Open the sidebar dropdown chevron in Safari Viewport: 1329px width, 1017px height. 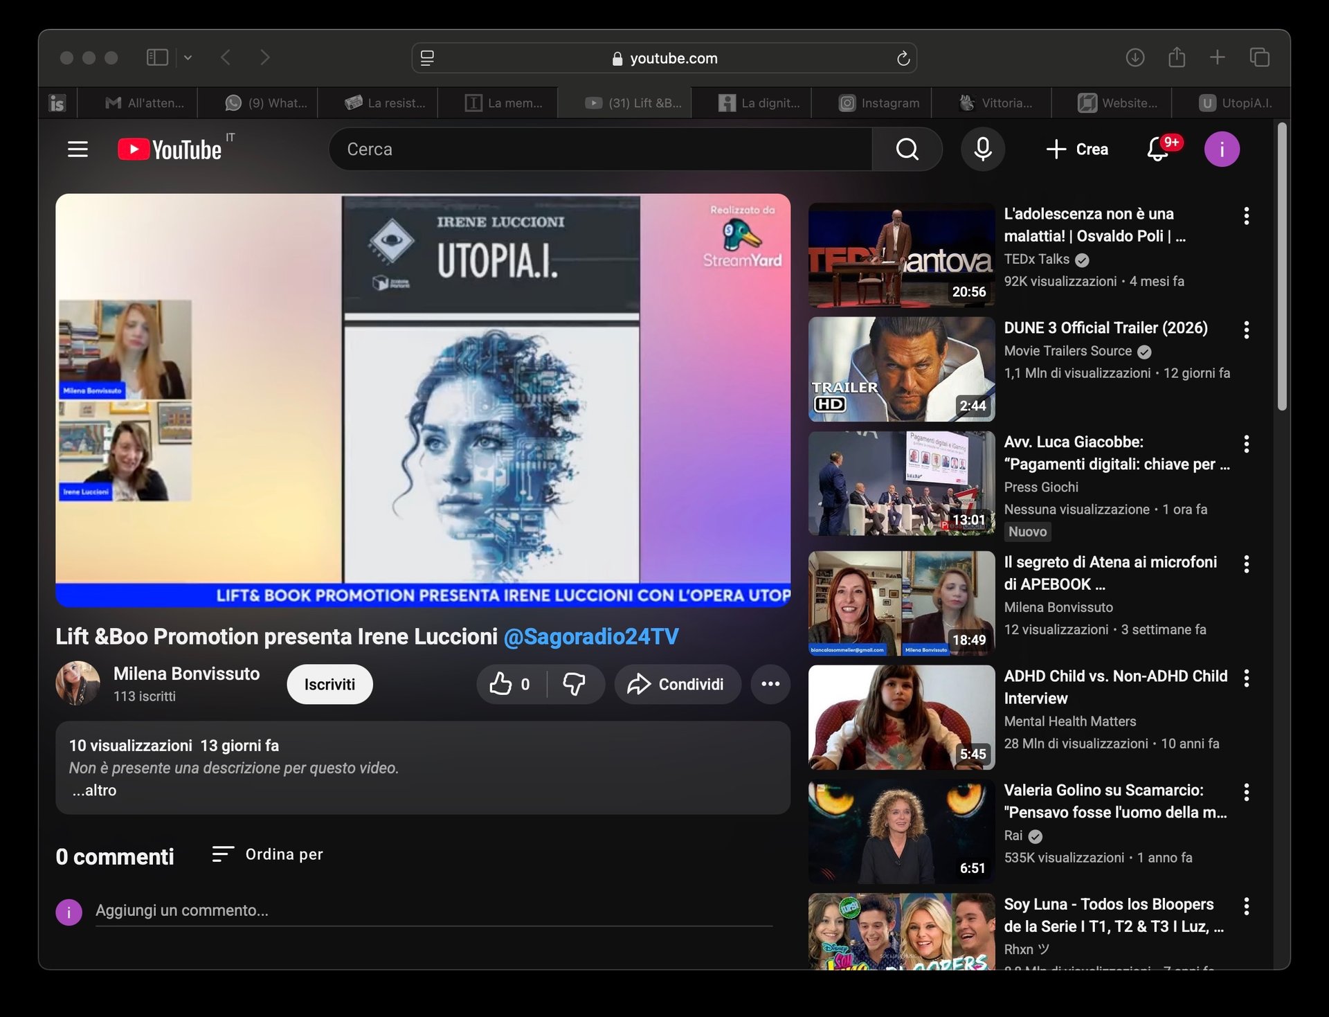[188, 58]
